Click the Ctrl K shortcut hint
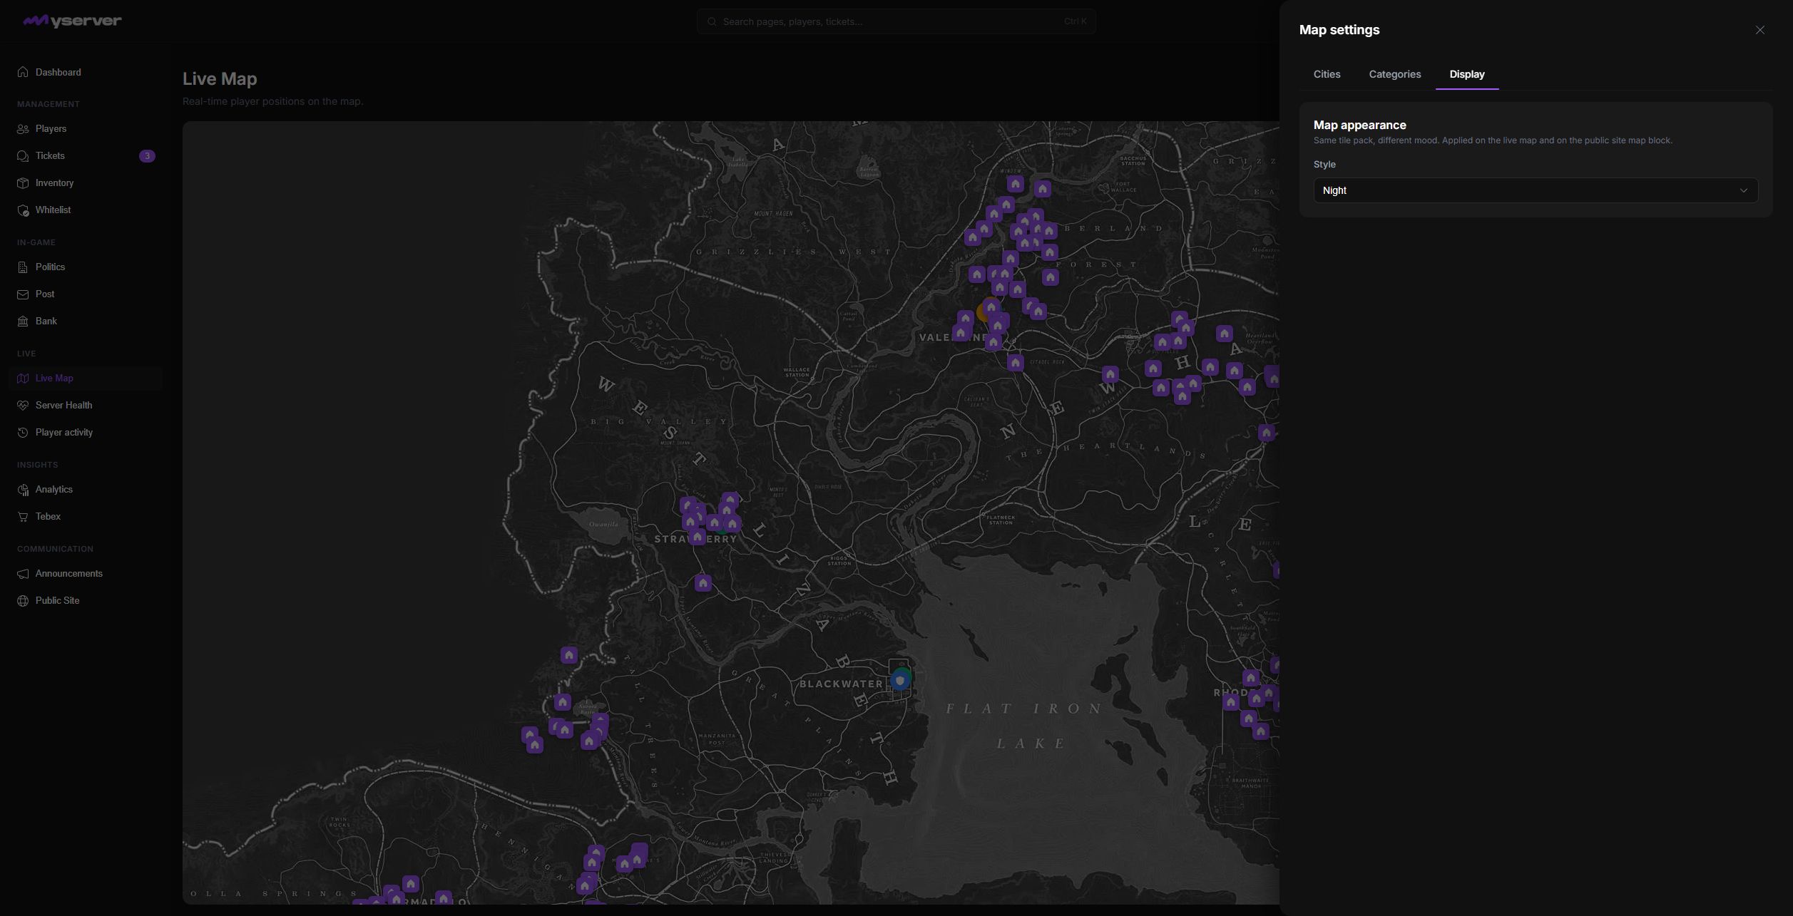Screen dimensions: 1793x916 (1075, 21)
